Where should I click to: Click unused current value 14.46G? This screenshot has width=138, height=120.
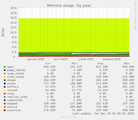click(x=50, y=90)
